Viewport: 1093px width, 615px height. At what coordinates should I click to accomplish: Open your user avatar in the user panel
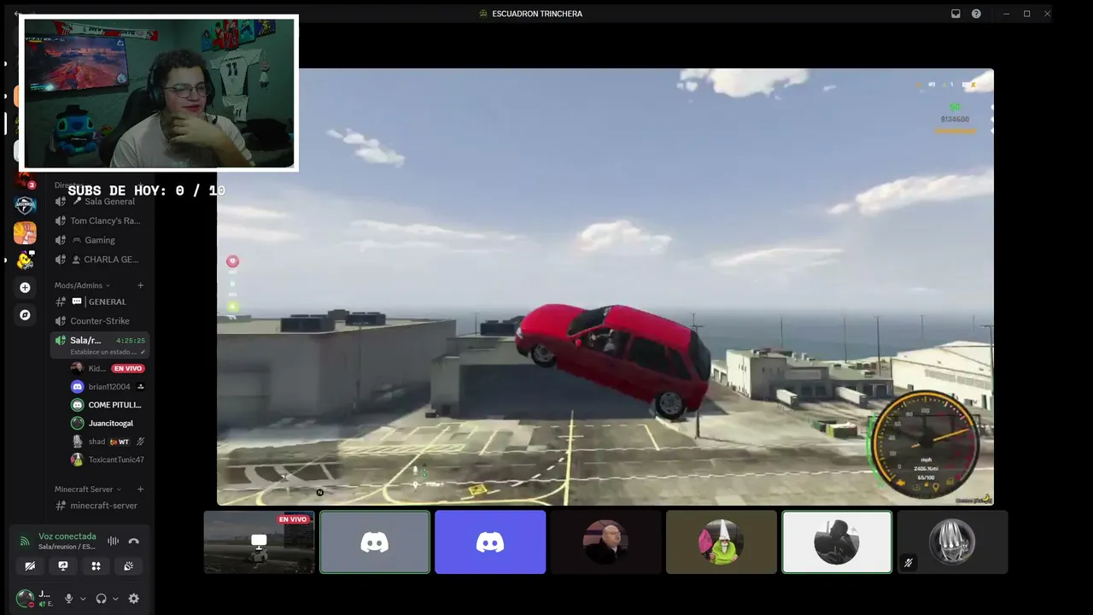pos(25,599)
